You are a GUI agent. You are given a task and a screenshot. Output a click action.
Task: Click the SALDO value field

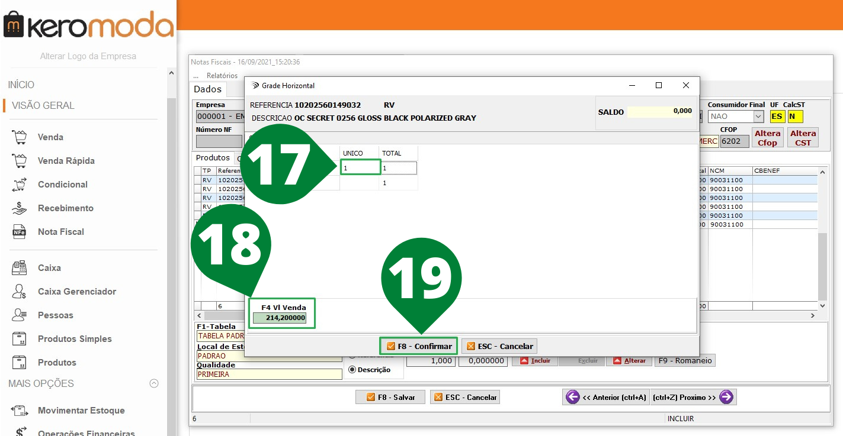click(660, 111)
